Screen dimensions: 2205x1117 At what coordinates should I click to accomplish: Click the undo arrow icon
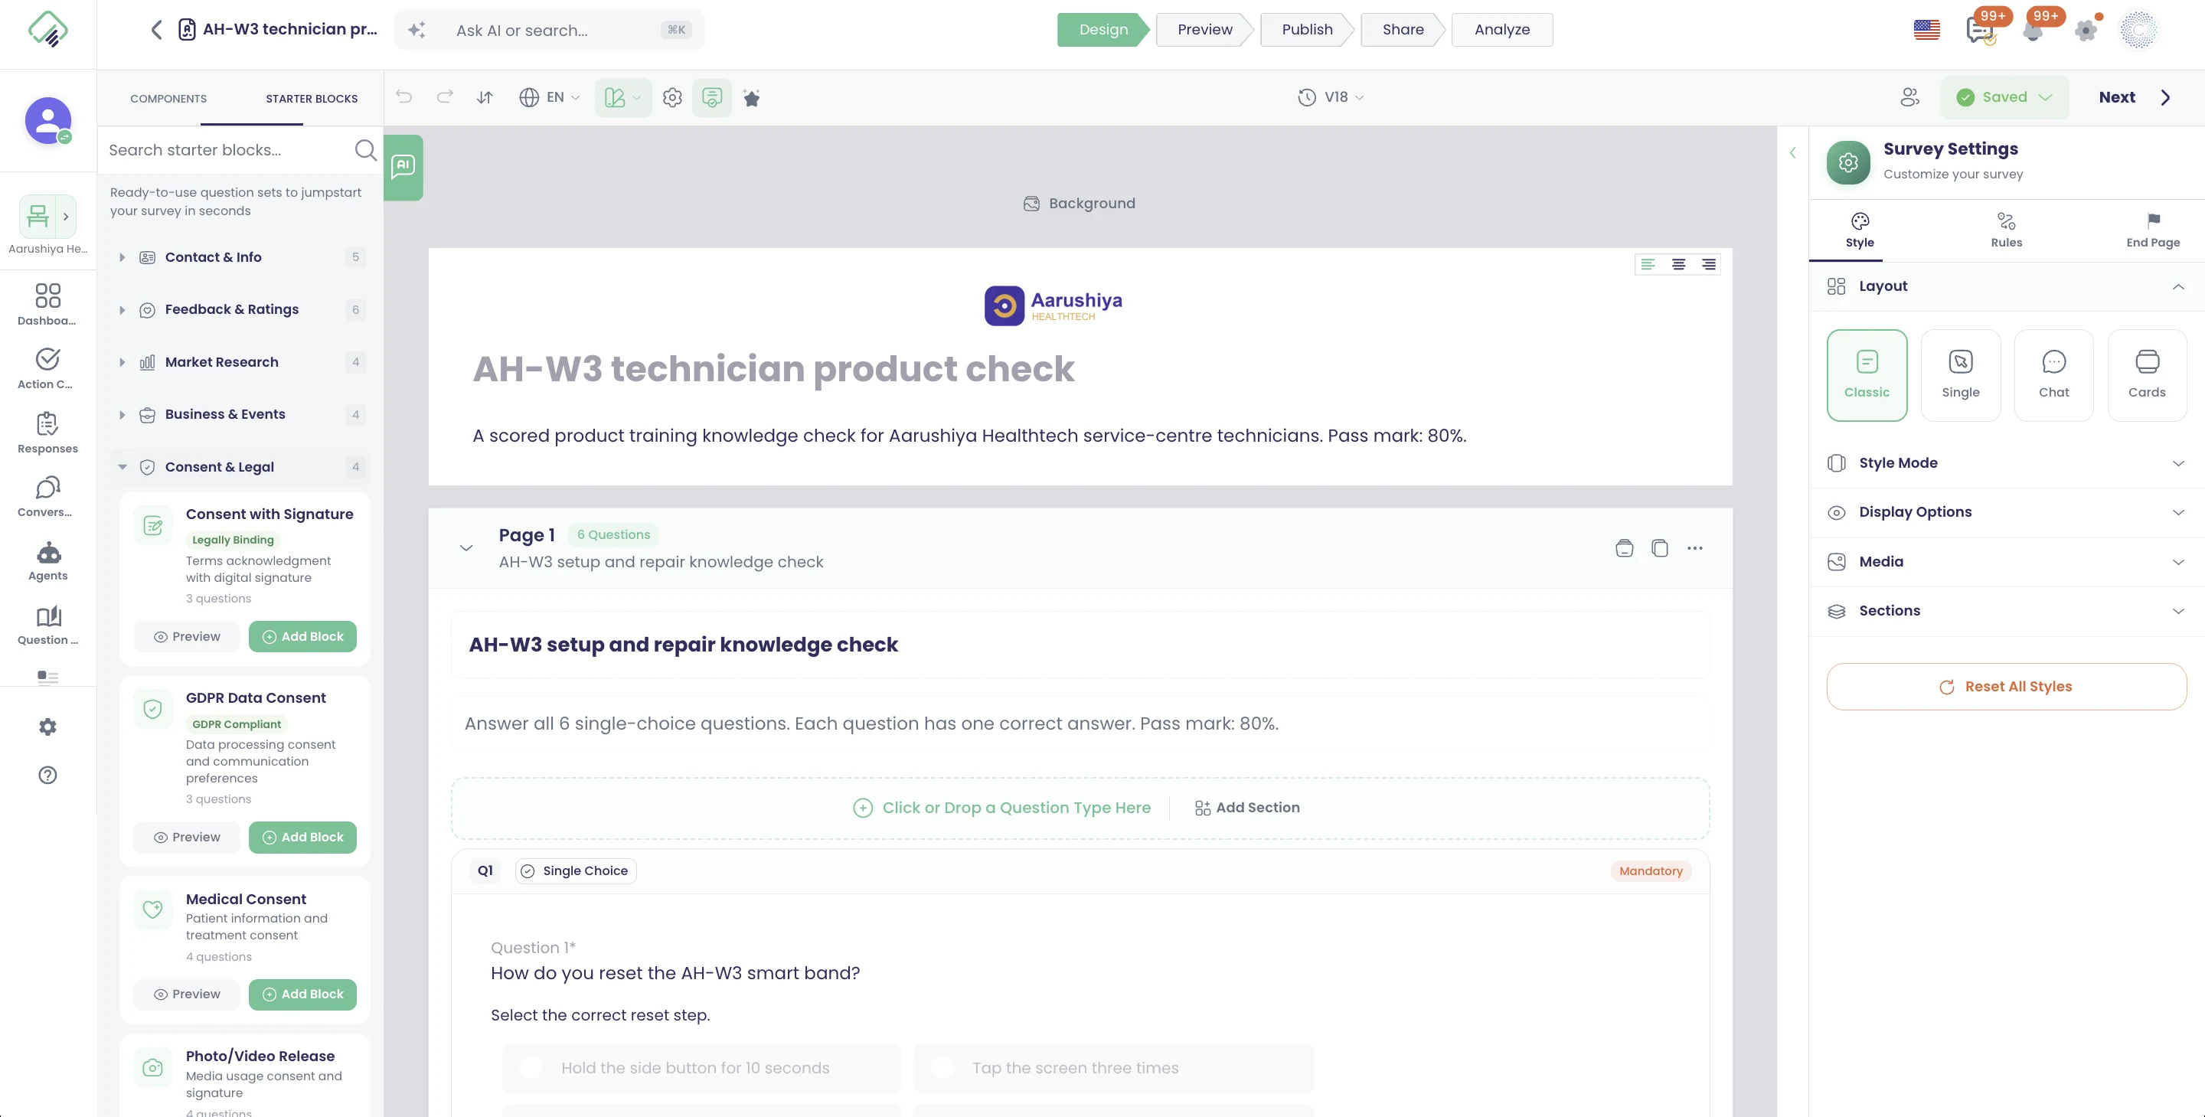(404, 97)
